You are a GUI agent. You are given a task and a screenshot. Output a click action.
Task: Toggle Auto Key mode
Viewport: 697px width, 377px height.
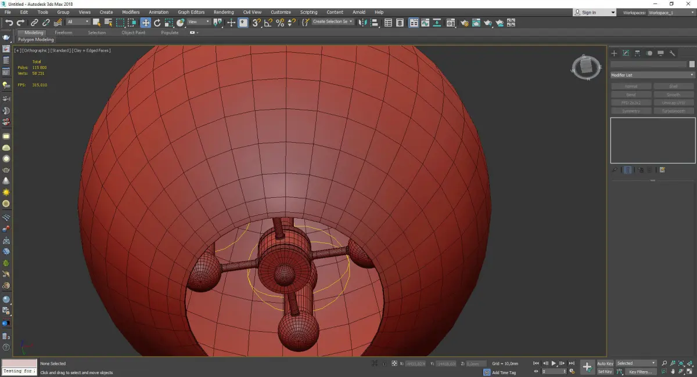pos(605,364)
